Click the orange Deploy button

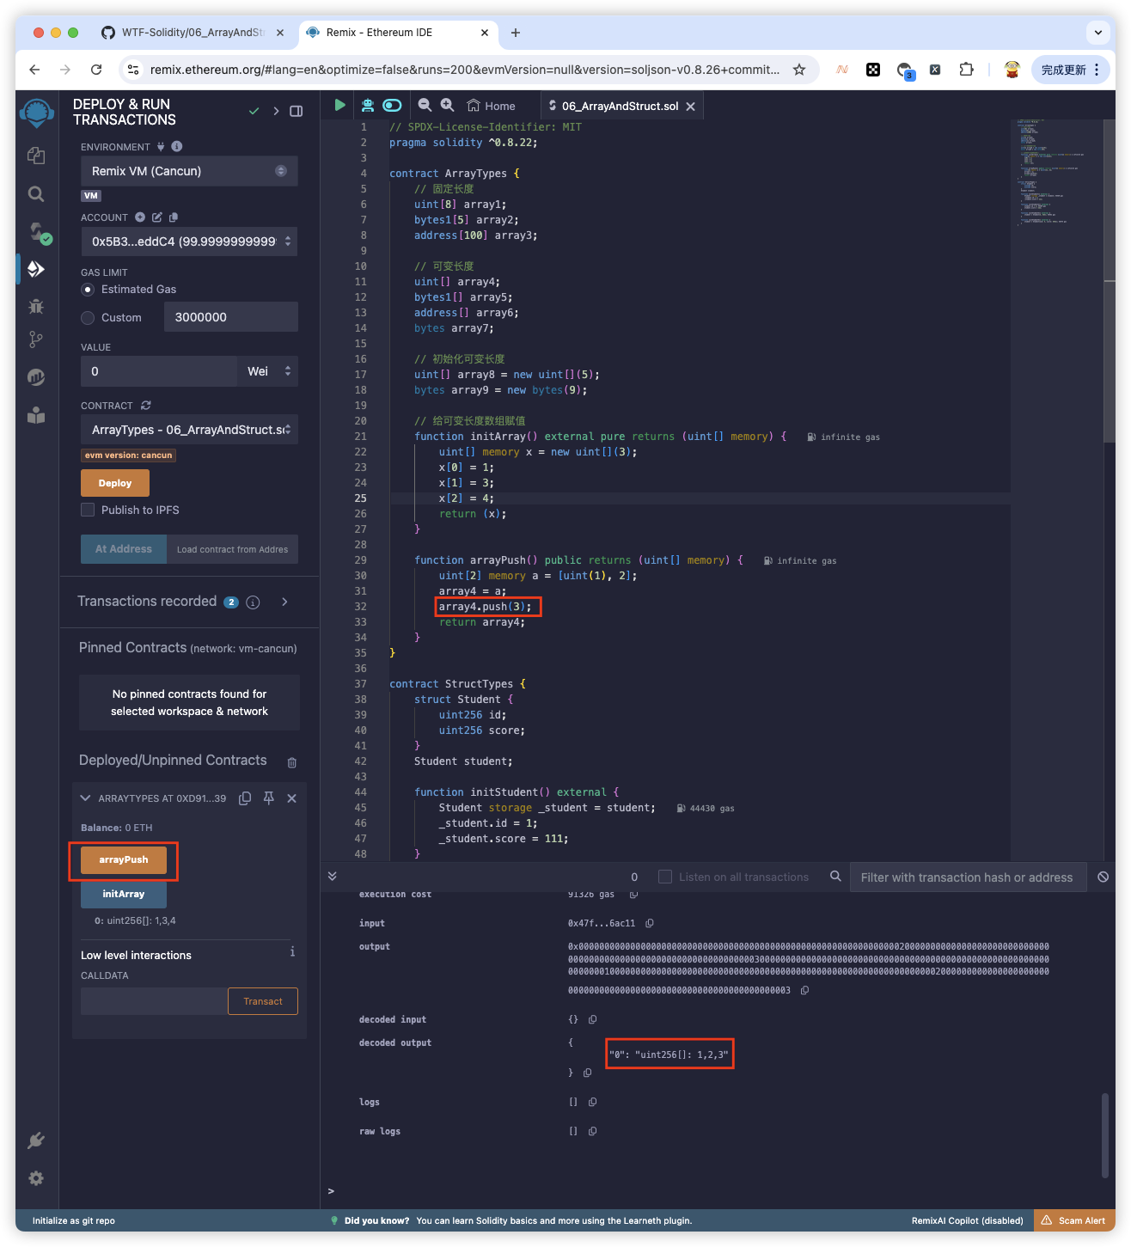click(x=115, y=483)
